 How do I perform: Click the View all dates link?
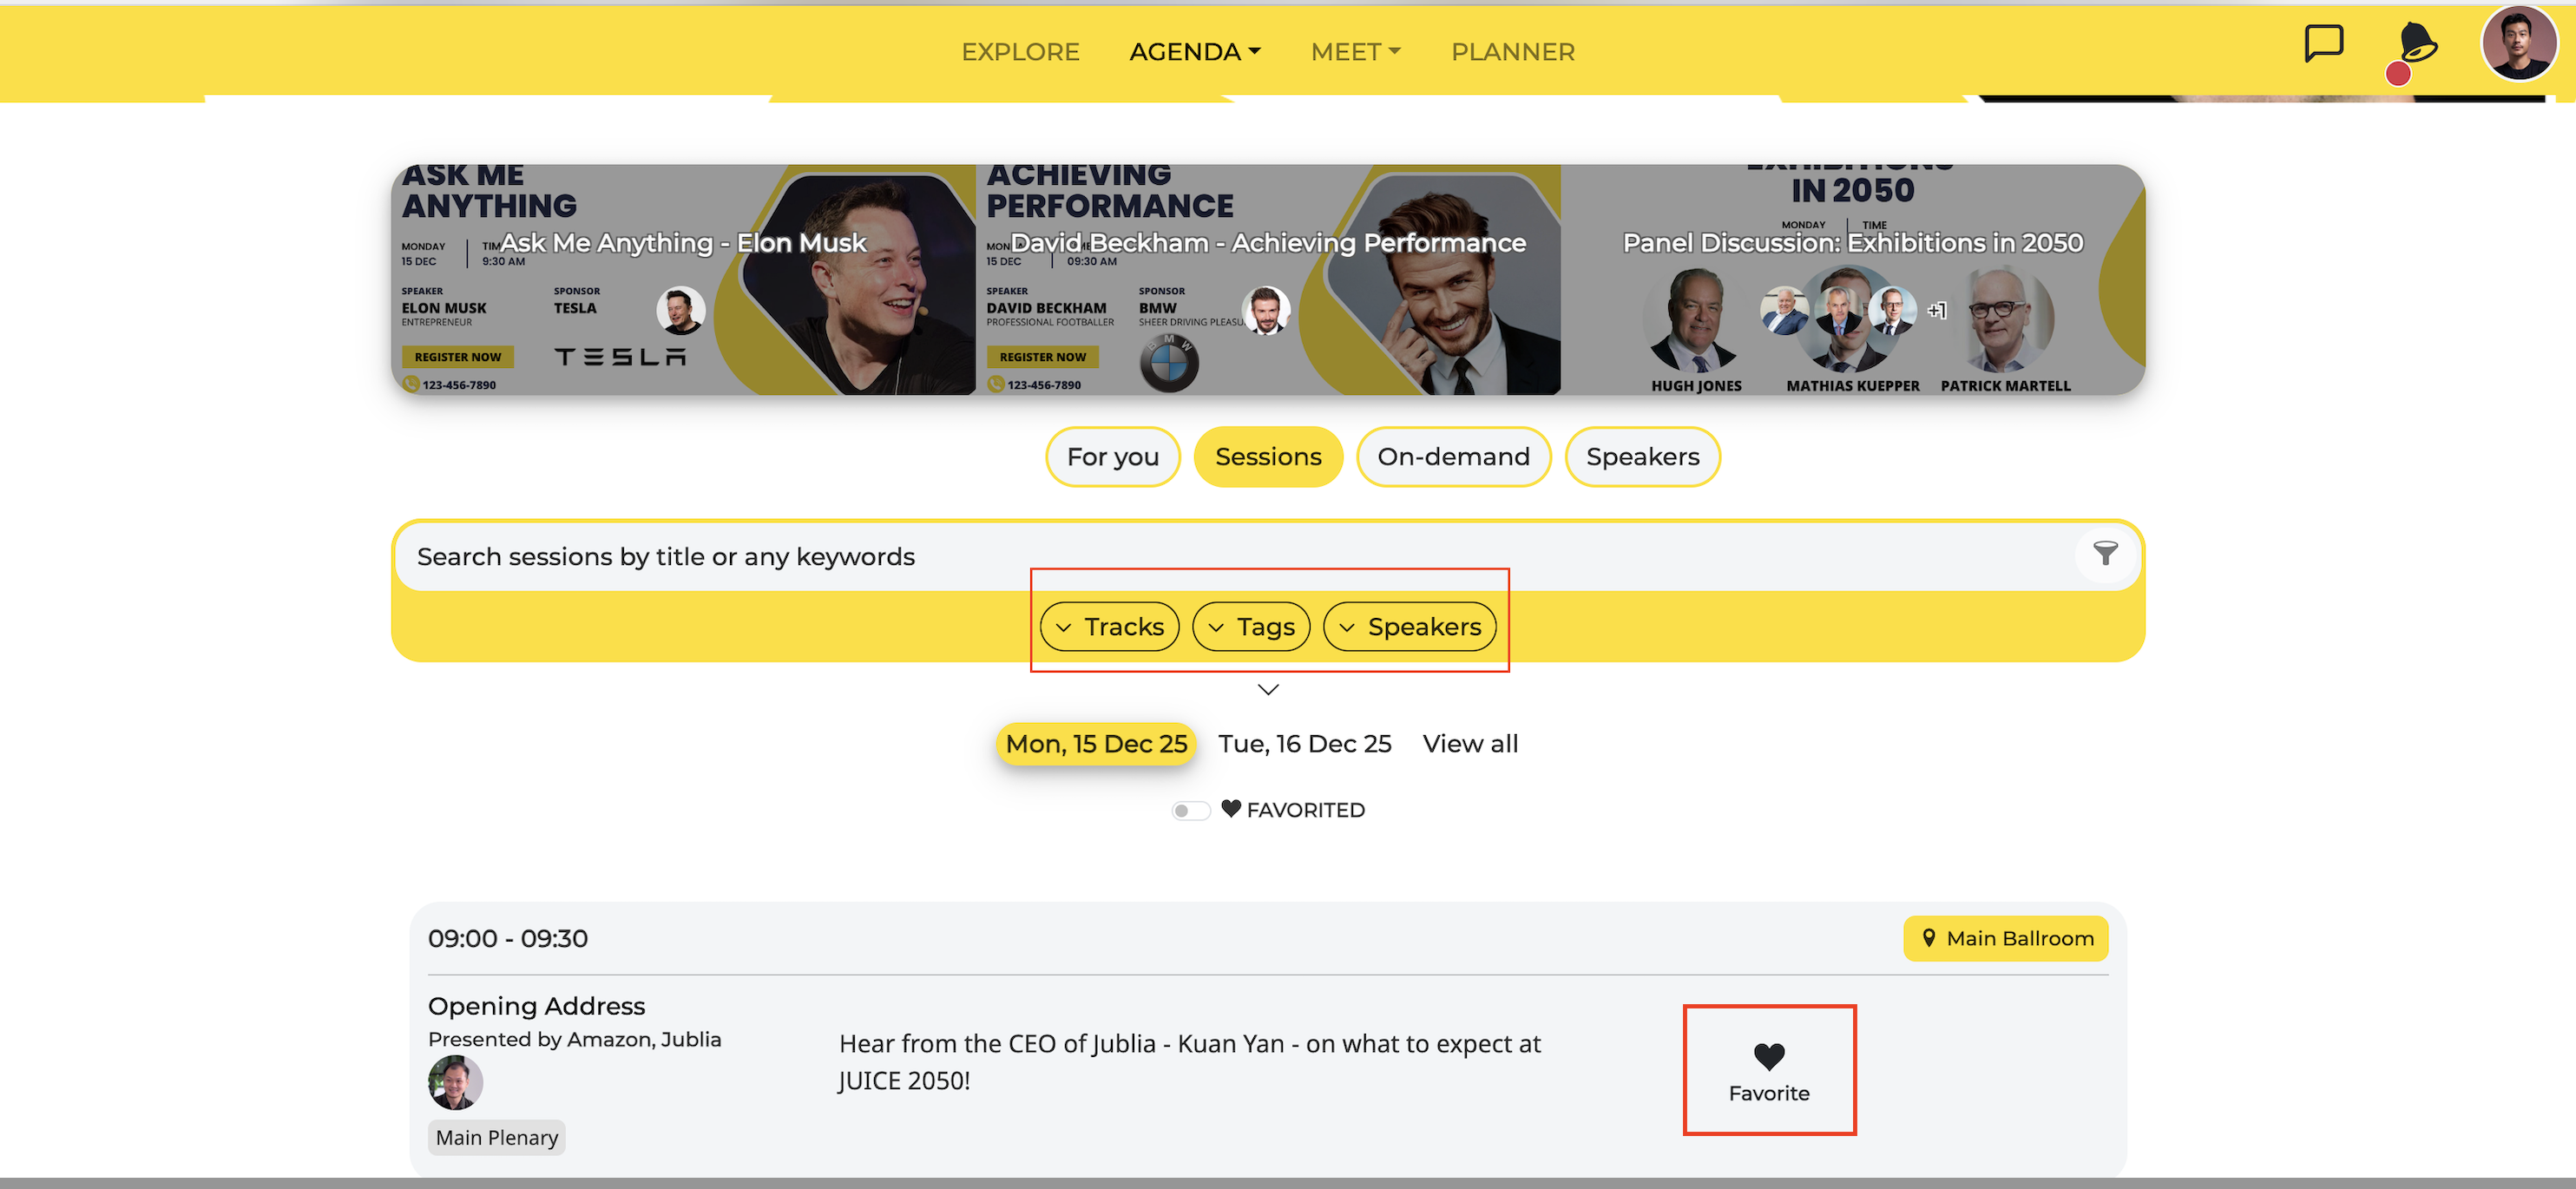pos(1470,744)
